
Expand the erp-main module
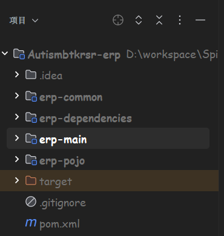17,138
